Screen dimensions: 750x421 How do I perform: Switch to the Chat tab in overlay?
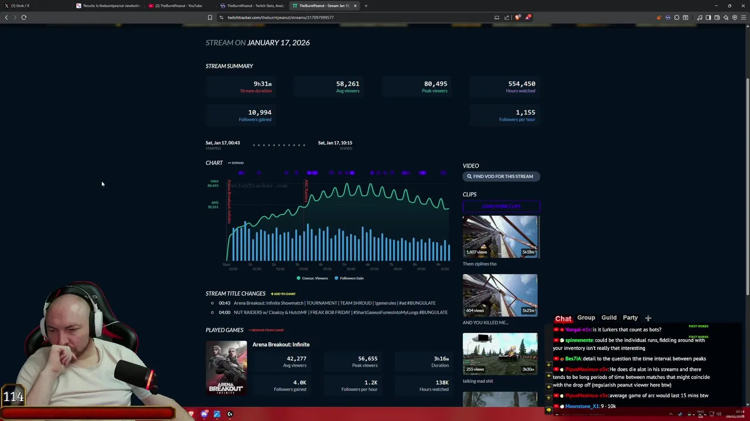pos(563,319)
